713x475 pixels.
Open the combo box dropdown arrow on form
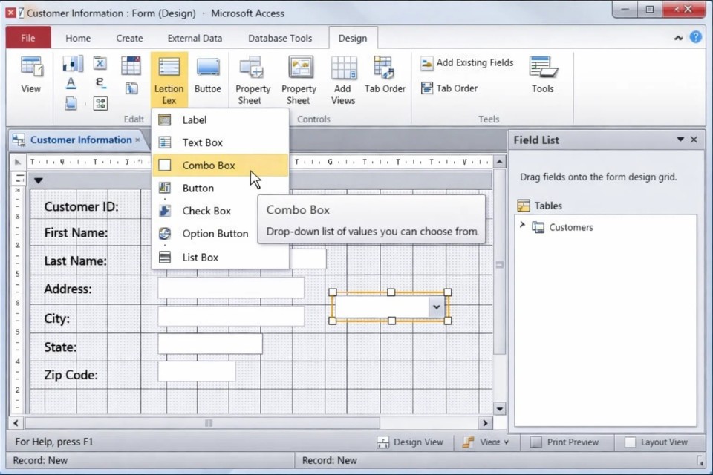pos(437,307)
